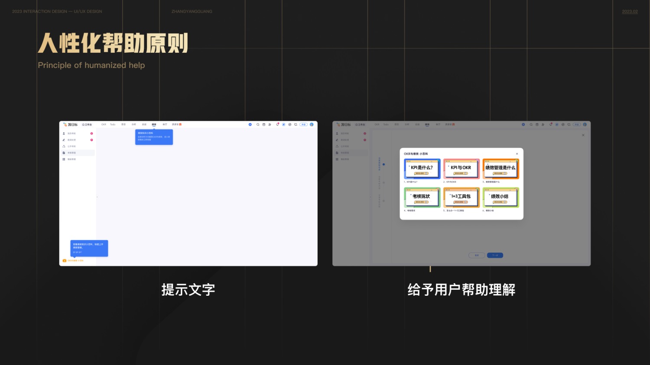Click the 邀请处理 pencil icon in the sidebar
650x365 pixels.
coord(64,140)
